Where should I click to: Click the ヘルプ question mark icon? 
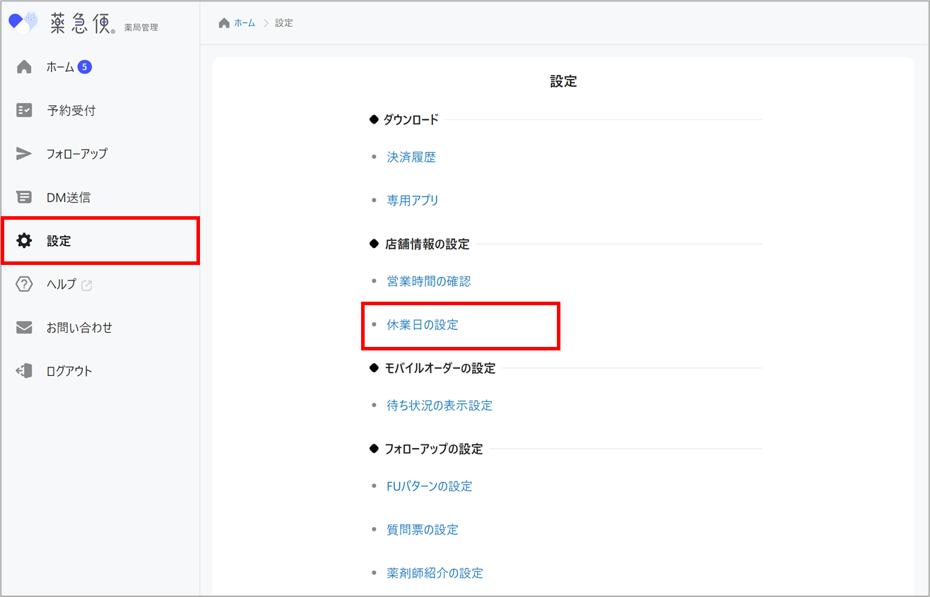24,285
